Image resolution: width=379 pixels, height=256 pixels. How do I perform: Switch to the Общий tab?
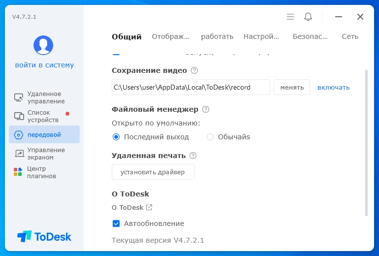click(x=126, y=37)
